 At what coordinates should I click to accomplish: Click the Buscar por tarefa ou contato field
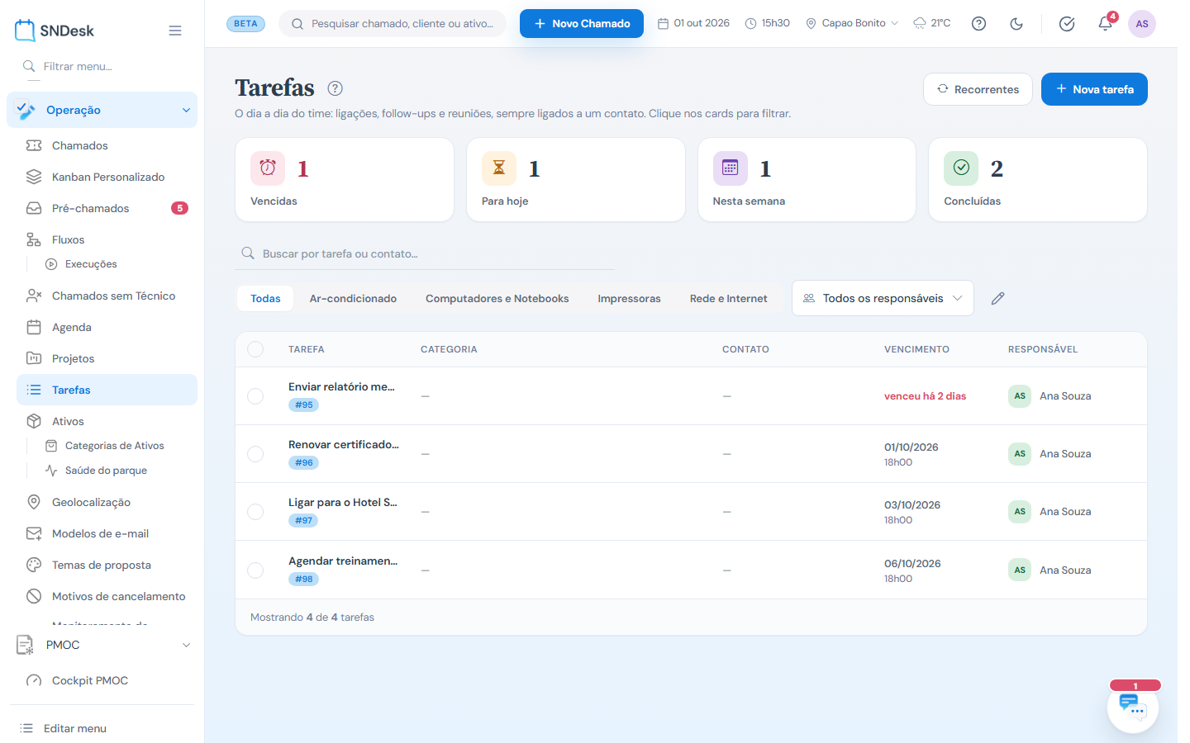pos(425,253)
